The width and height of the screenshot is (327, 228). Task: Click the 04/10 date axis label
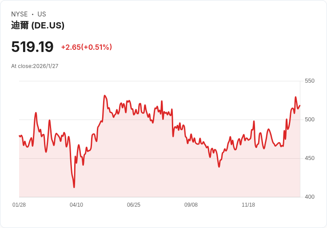(x=76, y=205)
